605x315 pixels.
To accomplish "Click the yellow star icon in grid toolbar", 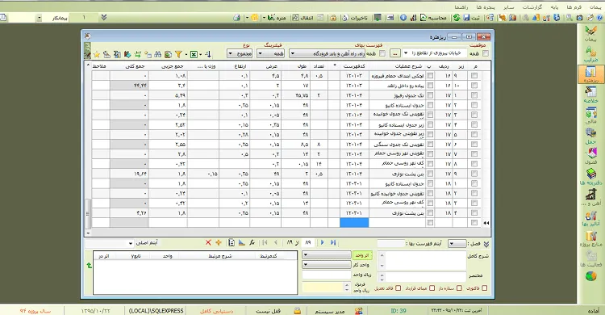I will [x=97, y=54].
